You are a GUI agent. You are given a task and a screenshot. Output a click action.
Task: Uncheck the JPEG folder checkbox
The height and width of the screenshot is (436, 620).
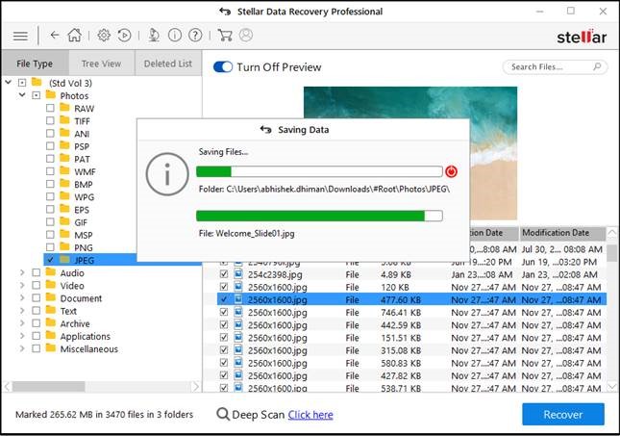(x=50, y=260)
